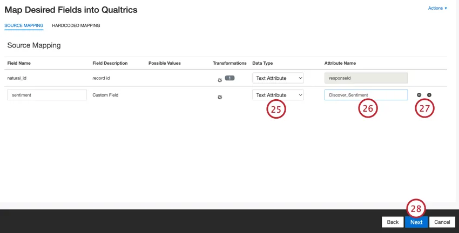459x233 pixels.
Task: Click the Field Name column header
Action: (x=19, y=63)
